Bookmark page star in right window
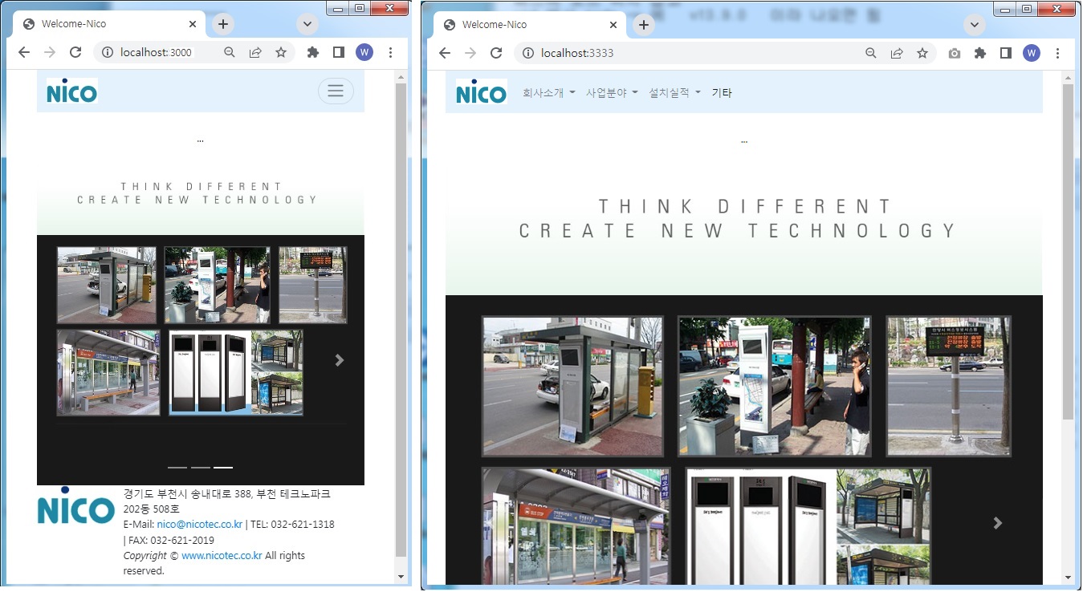The width and height of the screenshot is (1083, 592). pyautogui.click(x=922, y=53)
